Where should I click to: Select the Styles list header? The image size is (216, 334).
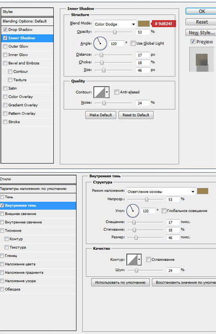point(27,12)
